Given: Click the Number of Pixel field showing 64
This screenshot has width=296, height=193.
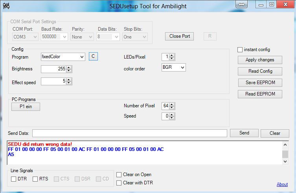Looking at the screenshot, I should [x=165, y=106].
